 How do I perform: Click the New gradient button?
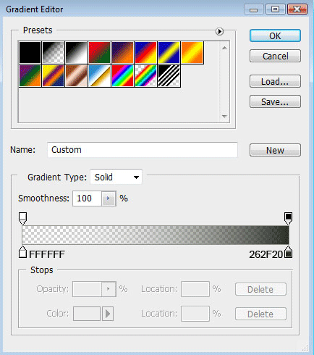coord(275,150)
